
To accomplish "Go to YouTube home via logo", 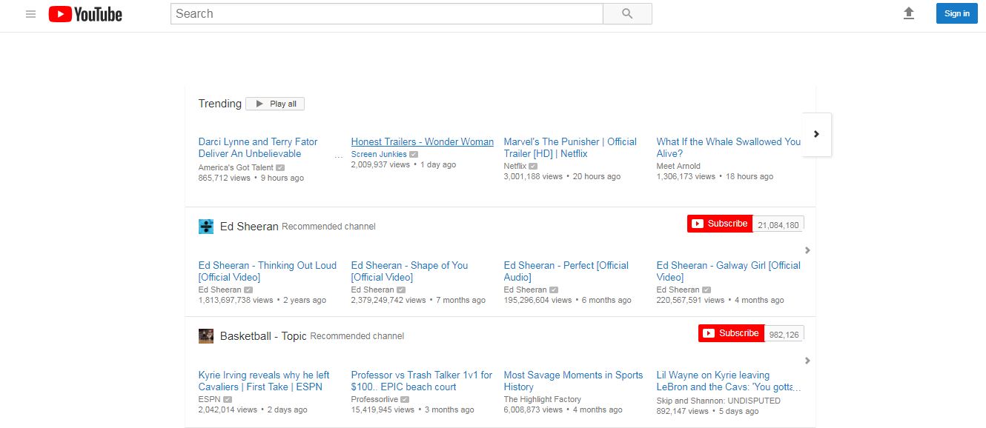I will pos(85,14).
